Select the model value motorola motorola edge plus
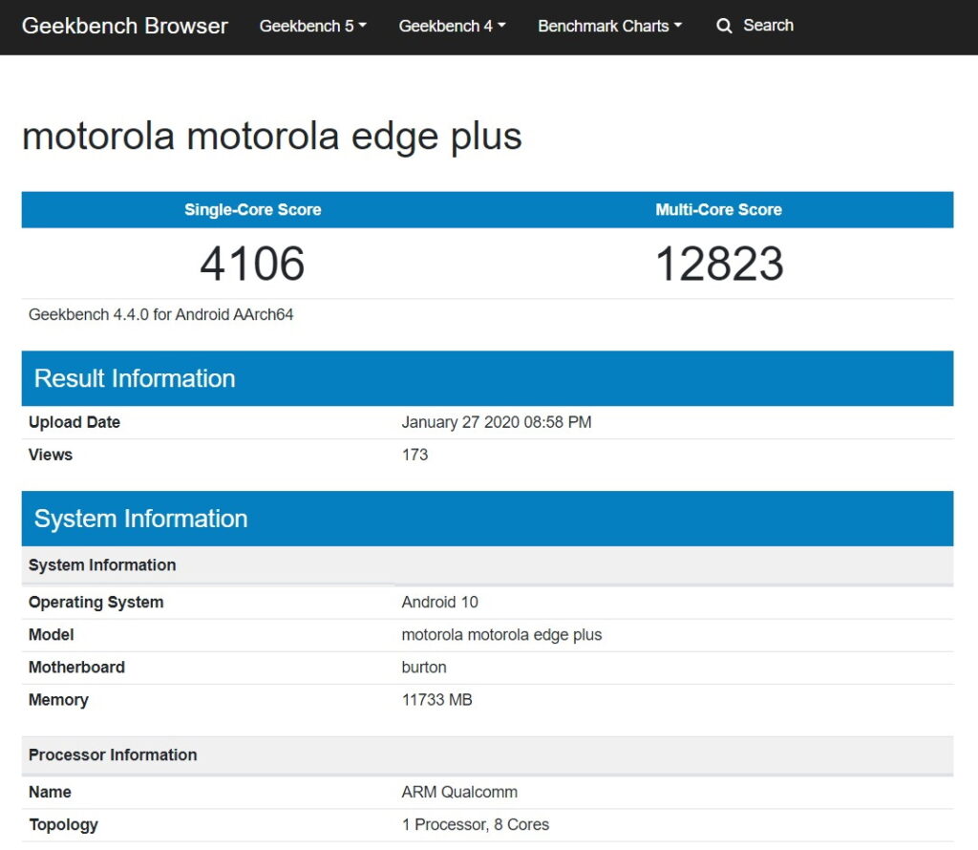Viewport: 978px width, 850px height. (x=501, y=635)
